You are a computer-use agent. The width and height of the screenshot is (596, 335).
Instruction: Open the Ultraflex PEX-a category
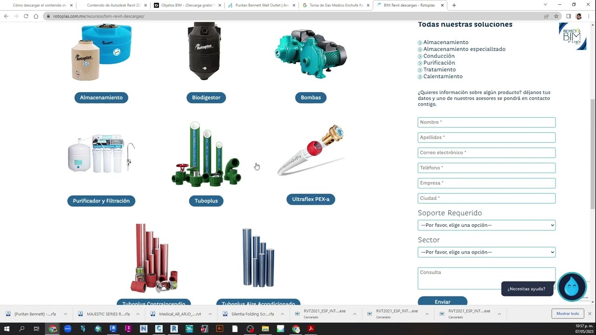(311, 199)
